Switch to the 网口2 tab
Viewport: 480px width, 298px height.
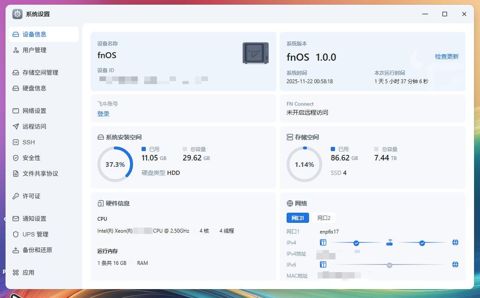tap(324, 218)
